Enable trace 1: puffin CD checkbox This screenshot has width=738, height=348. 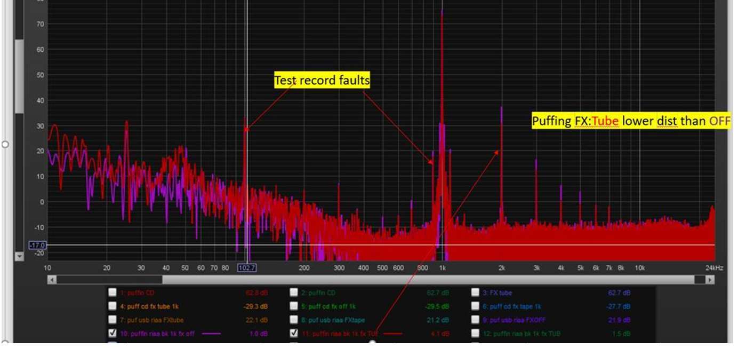coord(112,292)
